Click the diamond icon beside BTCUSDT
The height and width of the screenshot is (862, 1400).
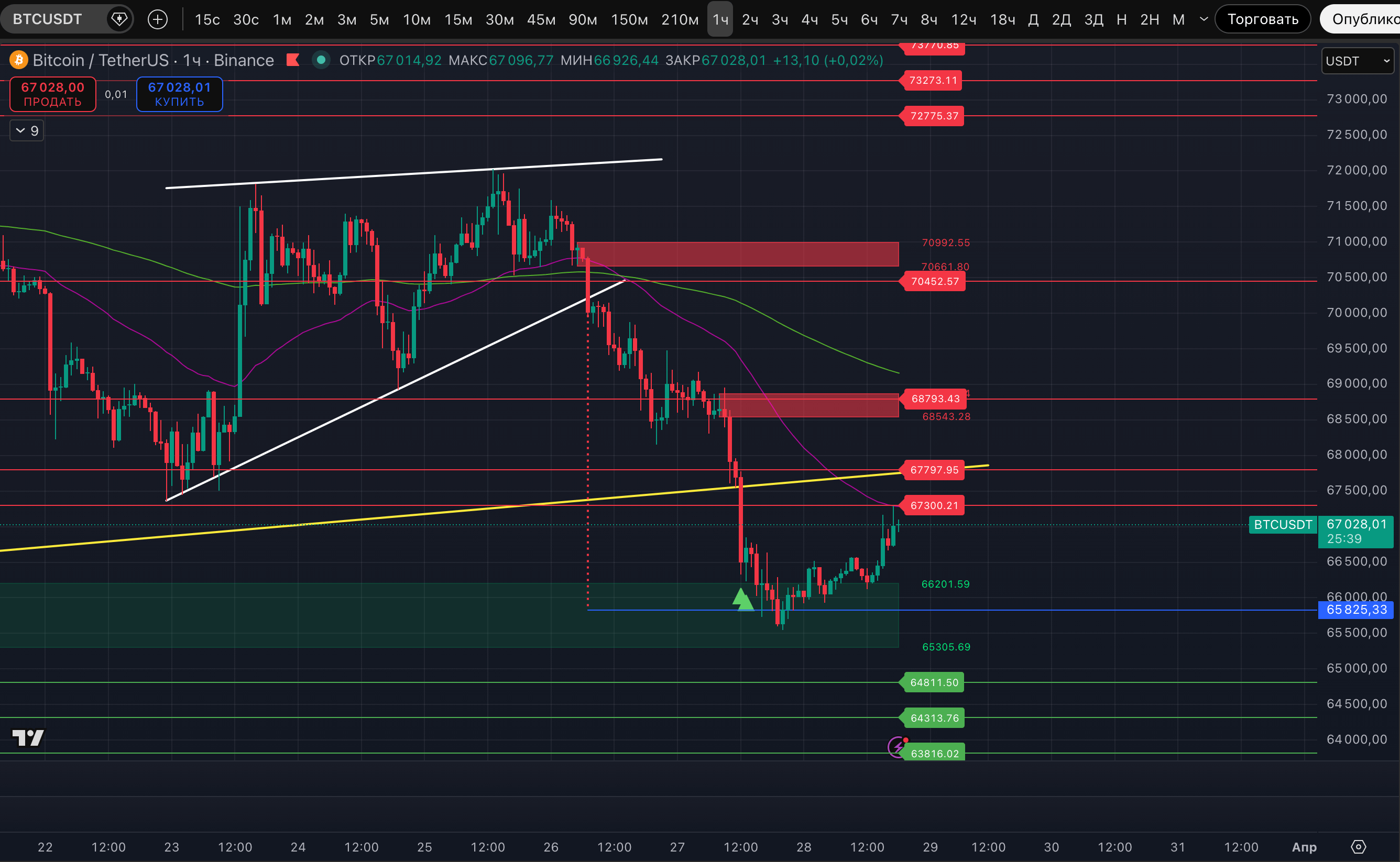click(119, 19)
